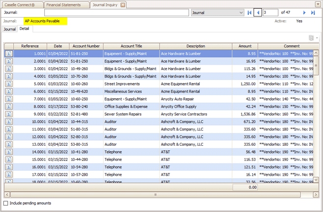Image resolution: width=323 pixels, height=212 pixels.
Task: Sort by Description column header
Action: 196,46
